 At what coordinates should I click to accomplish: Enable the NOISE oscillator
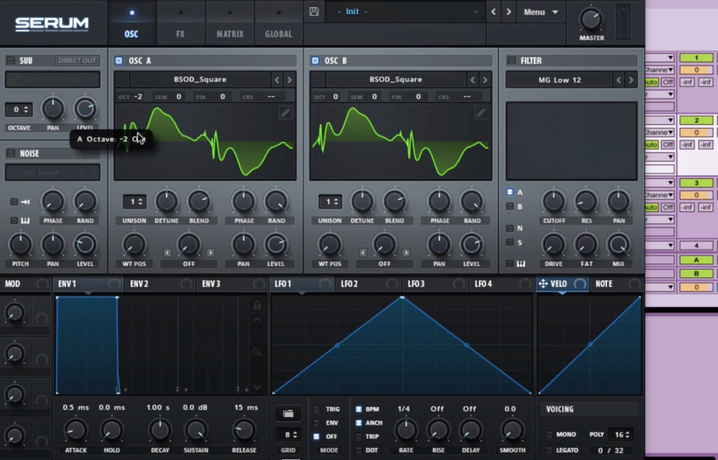tap(11, 153)
